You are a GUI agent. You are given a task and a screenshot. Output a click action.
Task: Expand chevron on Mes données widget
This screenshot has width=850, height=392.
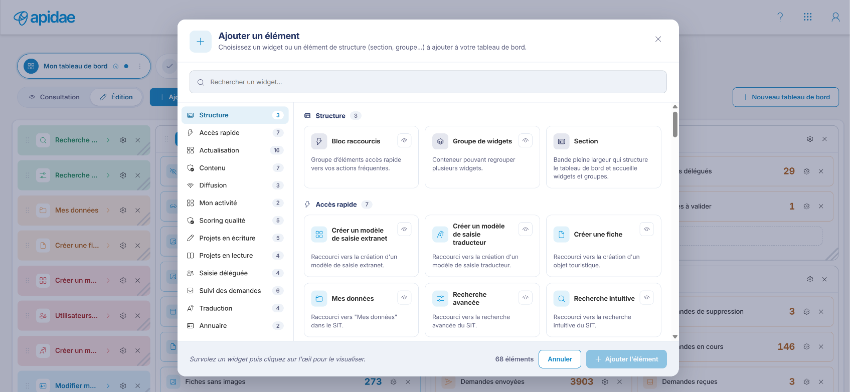pos(108,211)
